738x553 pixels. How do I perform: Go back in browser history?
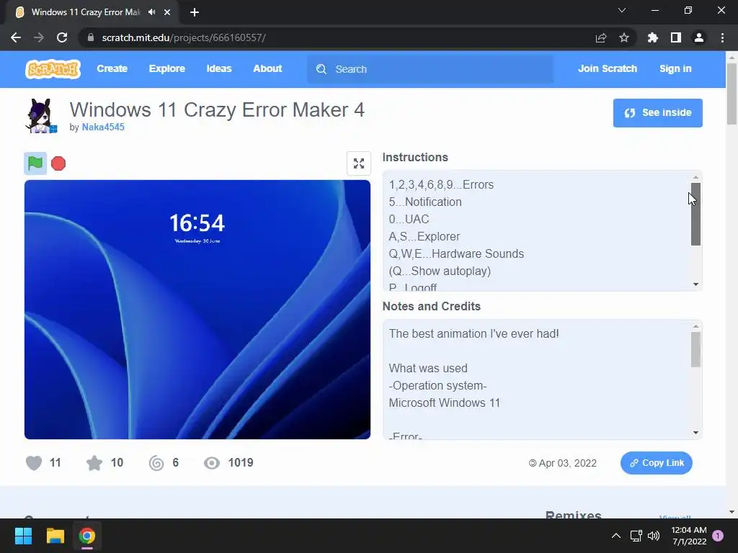16,37
